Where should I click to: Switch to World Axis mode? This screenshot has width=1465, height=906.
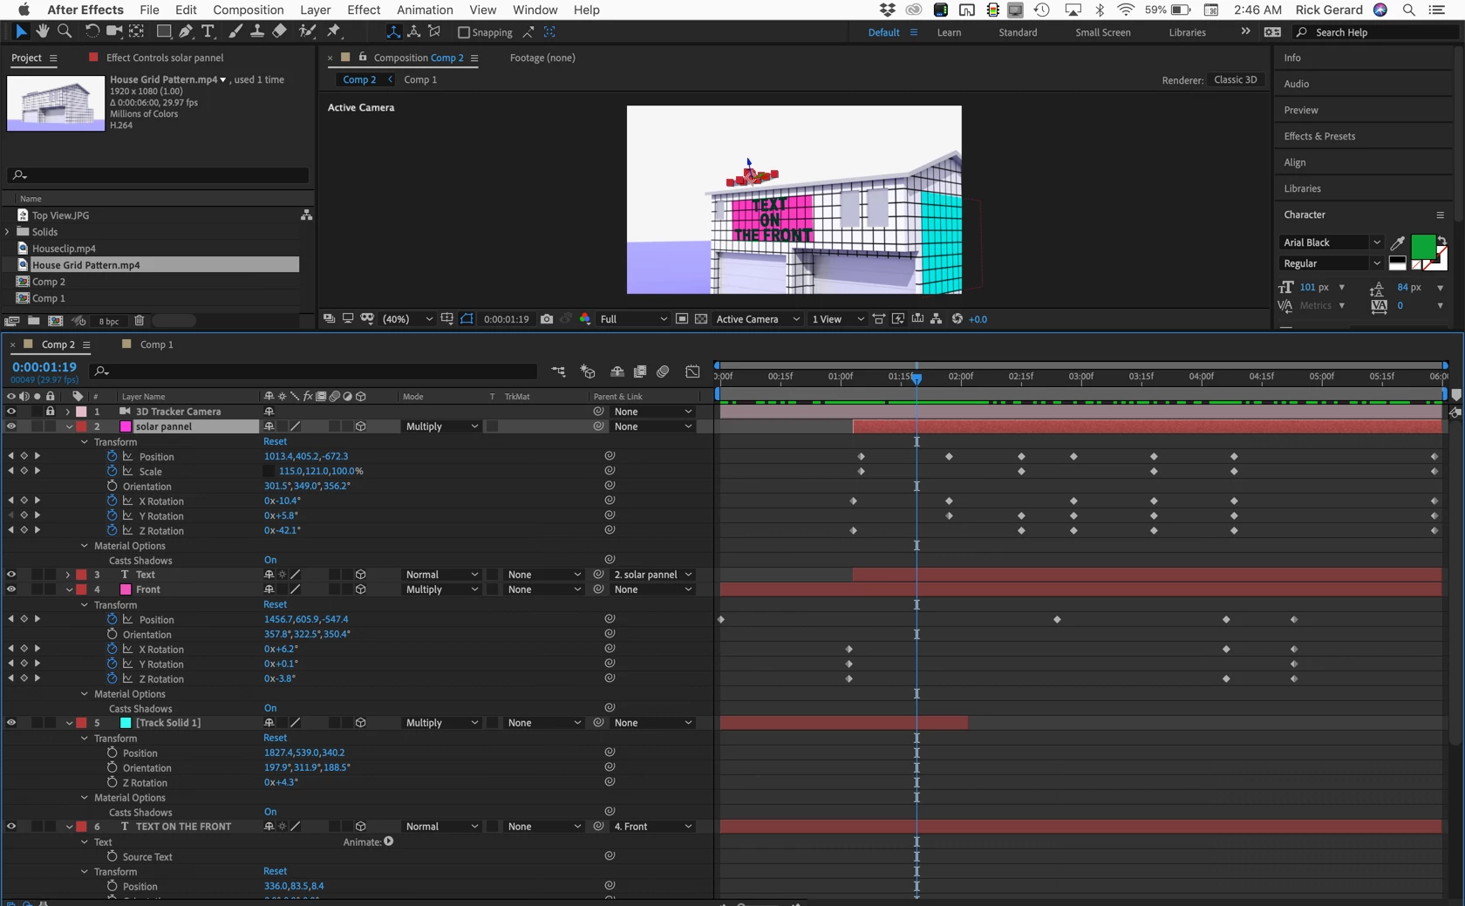click(x=413, y=31)
